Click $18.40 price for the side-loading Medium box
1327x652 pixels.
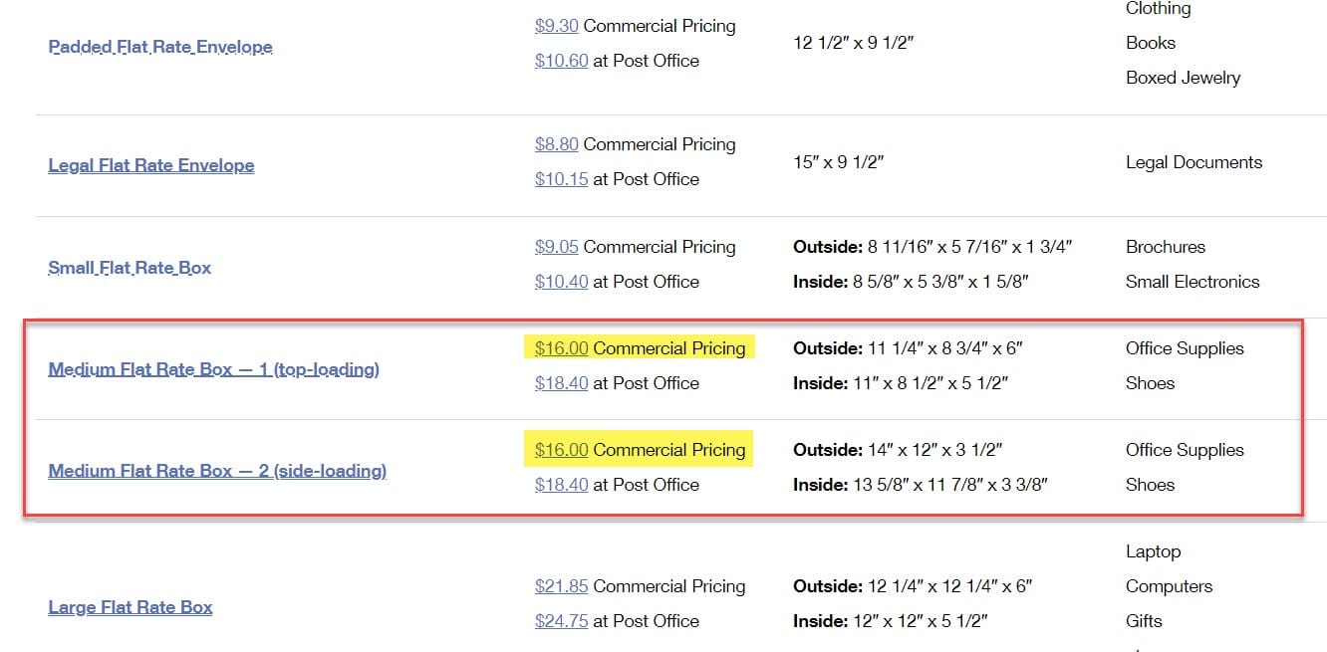561,485
